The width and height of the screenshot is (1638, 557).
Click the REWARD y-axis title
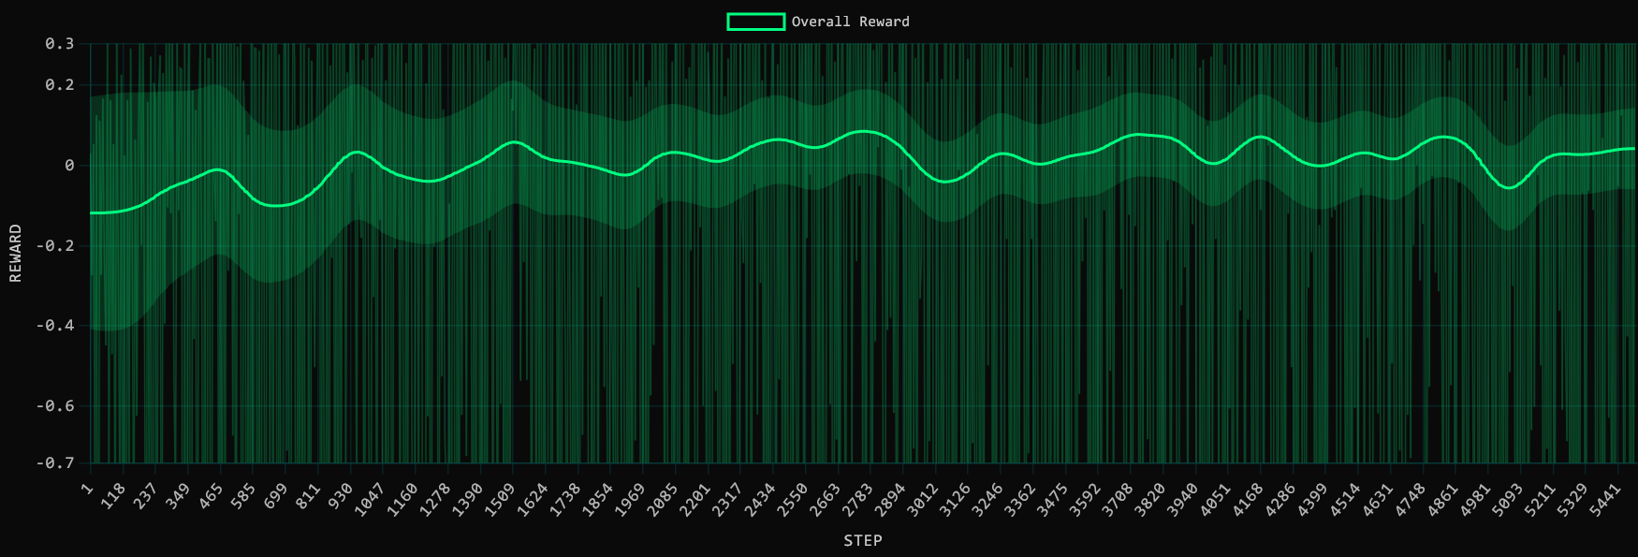click(15, 253)
